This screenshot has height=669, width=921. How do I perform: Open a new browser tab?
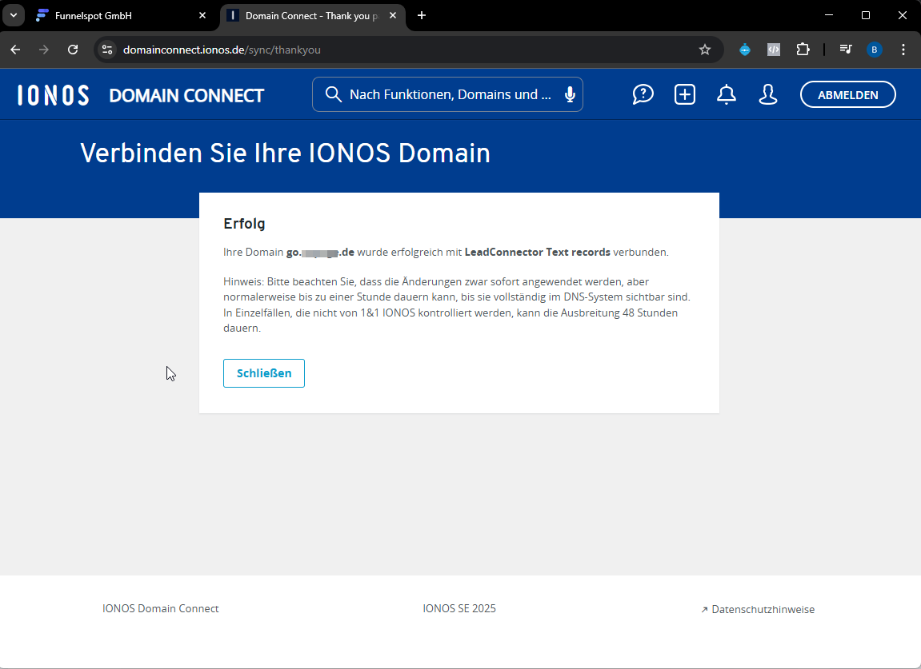tap(422, 16)
